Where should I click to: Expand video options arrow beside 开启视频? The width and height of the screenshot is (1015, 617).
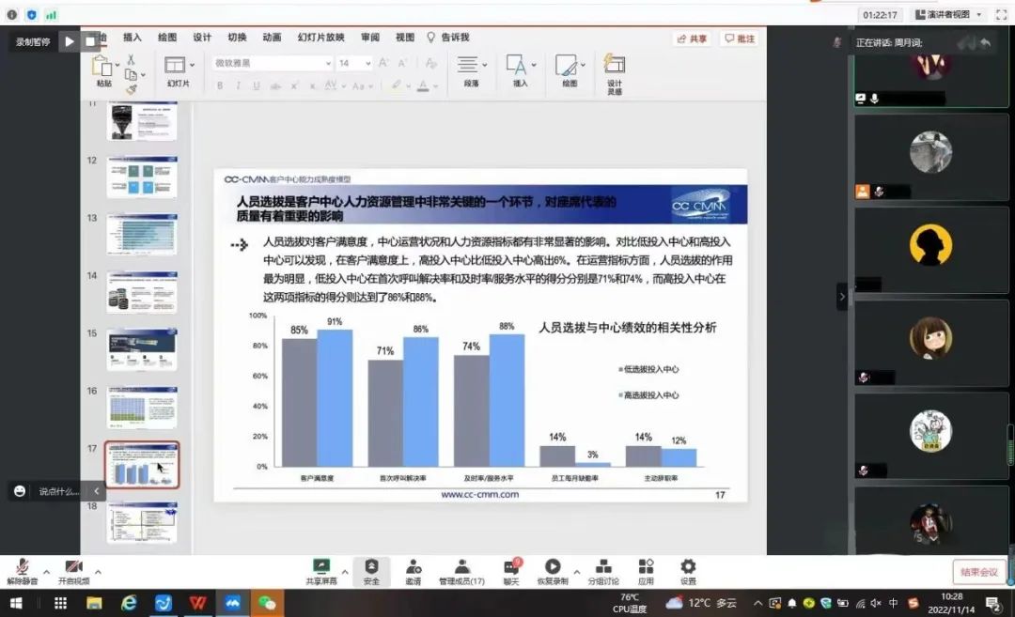coord(98,572)
